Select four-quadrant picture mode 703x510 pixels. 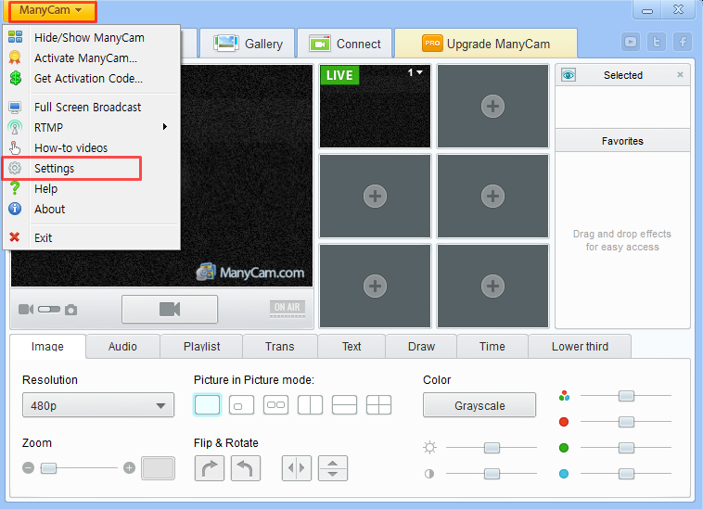point(378,404)
